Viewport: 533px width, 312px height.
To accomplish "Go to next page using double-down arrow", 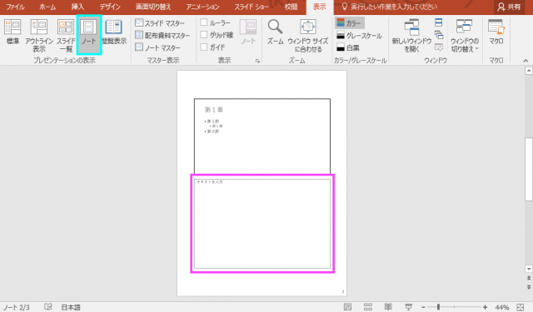I will tap(529, 287).
